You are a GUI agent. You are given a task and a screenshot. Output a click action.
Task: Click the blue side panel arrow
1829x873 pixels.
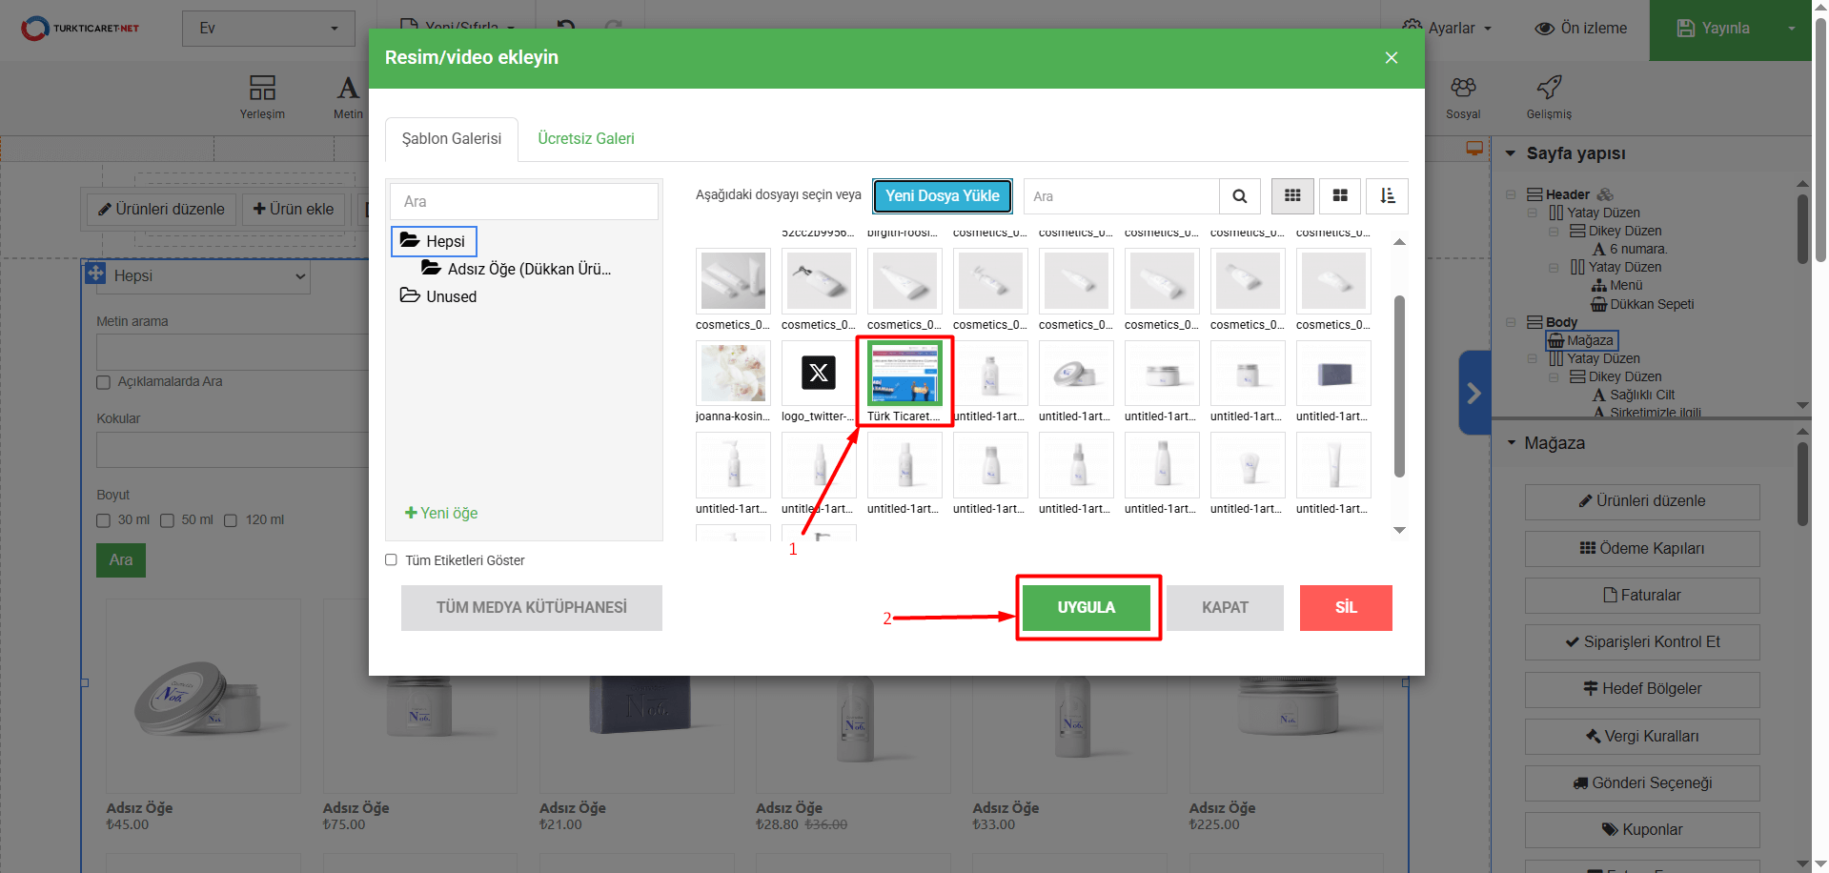pos(1473,393)
